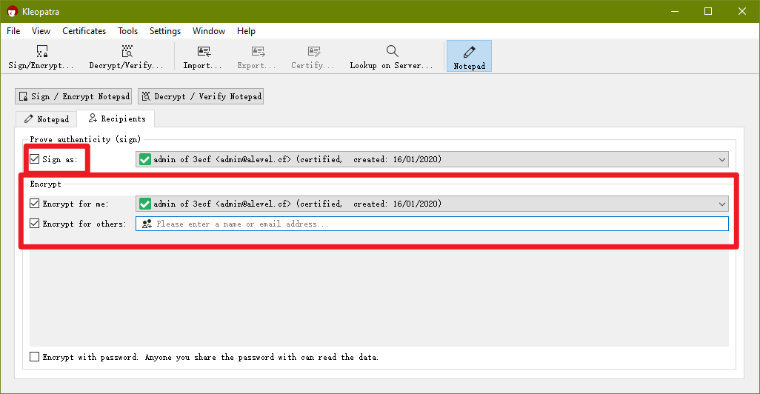Enable the Encrypt with password checkbox
Viewport: 760px width, 394px height.
pos(34,357)
